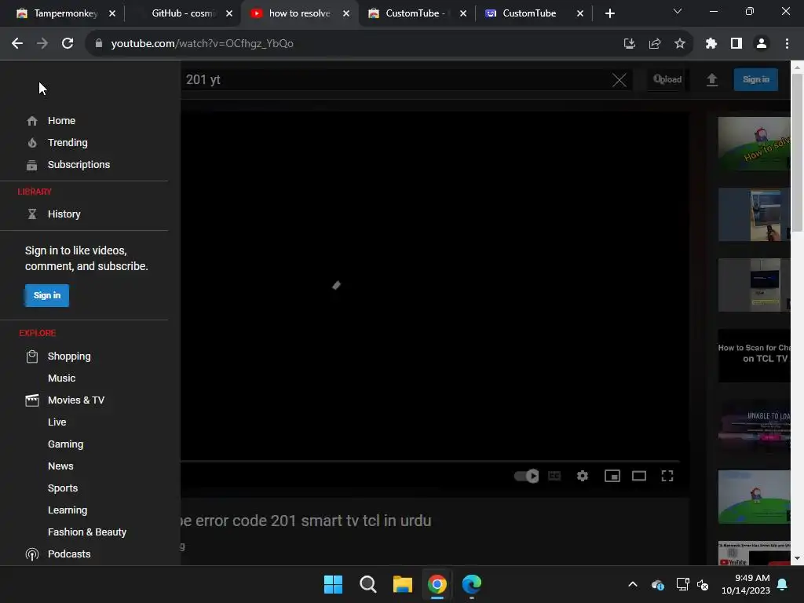Click the video progress bar
Viewport: 804px width, 603px height.
429,461
